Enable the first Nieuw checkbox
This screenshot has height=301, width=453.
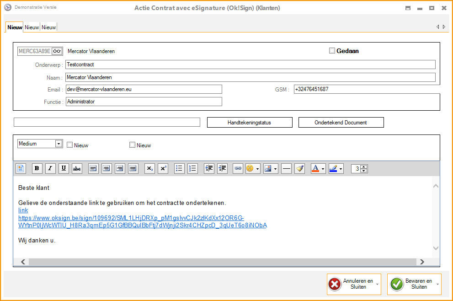tap(70, 145)
